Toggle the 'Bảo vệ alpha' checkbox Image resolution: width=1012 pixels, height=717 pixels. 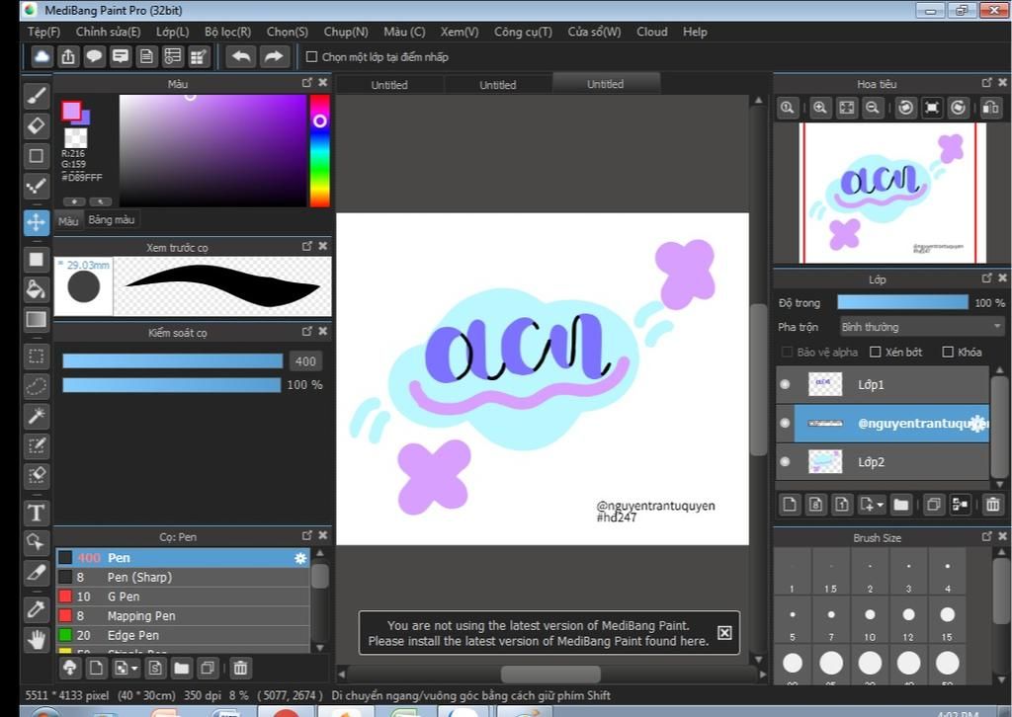(x=787, y=352)
